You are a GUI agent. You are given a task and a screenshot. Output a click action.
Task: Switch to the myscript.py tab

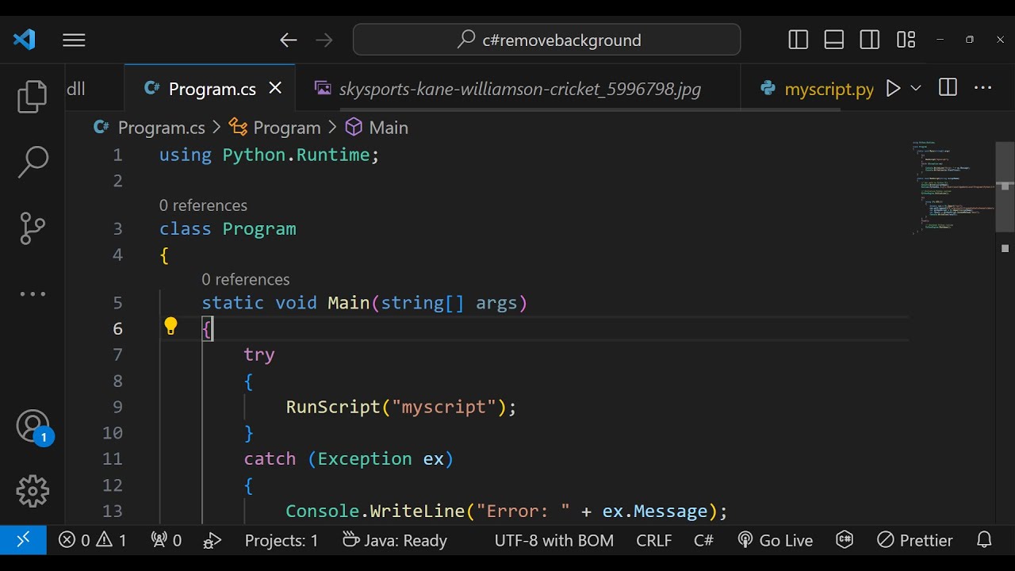pyautogui.click(x=829, y=89)
